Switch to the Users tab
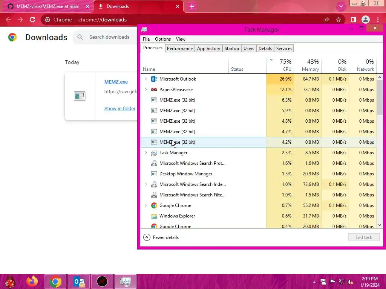386x289 pixels. [249, 49]
